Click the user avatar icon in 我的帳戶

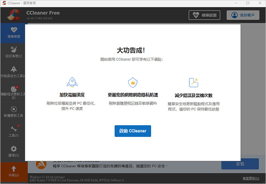[235, 15]
